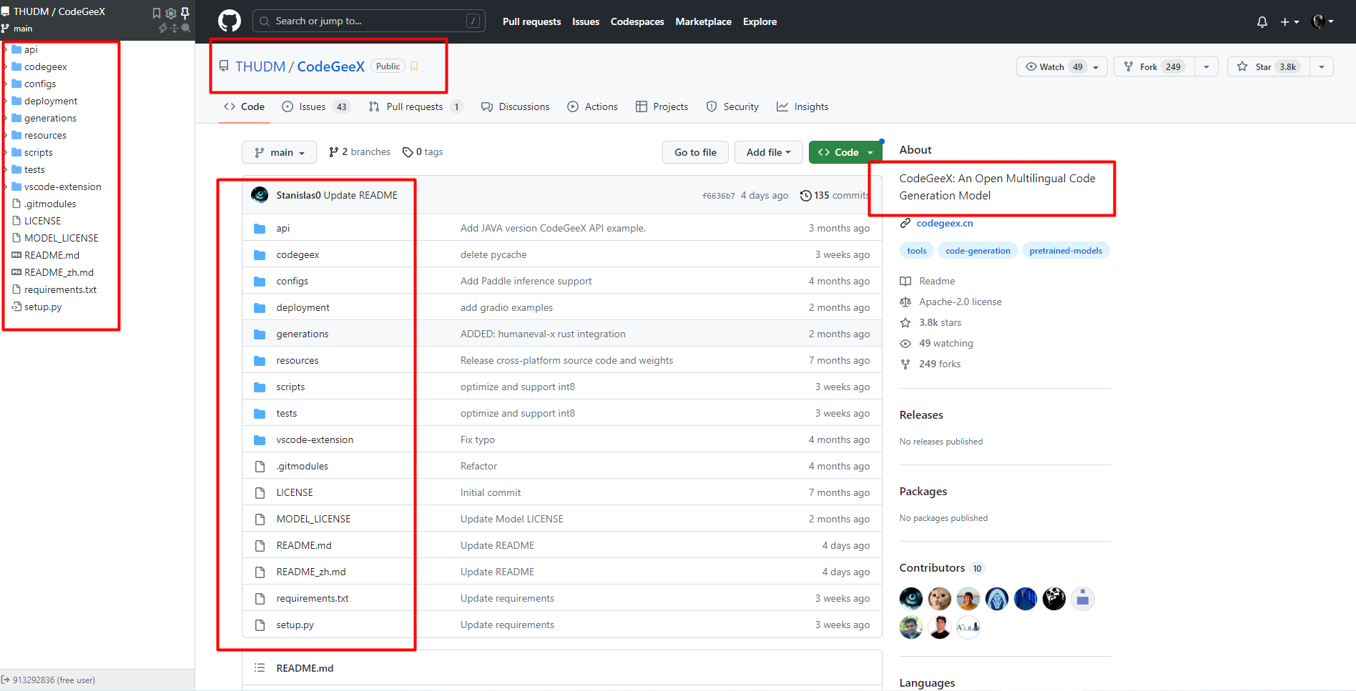Click the lightning icon in sidebar
Viewport: 1356px width, 691px height.
pos(163,28)
